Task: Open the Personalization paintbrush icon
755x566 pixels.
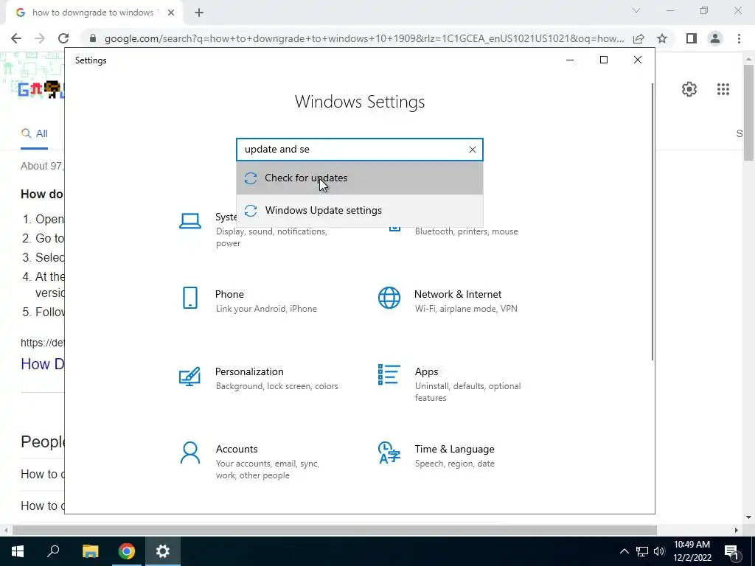Action: click(189, 376)
